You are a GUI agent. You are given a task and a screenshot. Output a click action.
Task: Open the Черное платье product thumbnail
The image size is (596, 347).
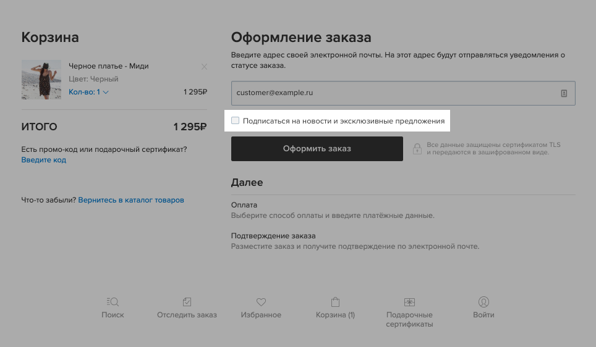(41, 80)
